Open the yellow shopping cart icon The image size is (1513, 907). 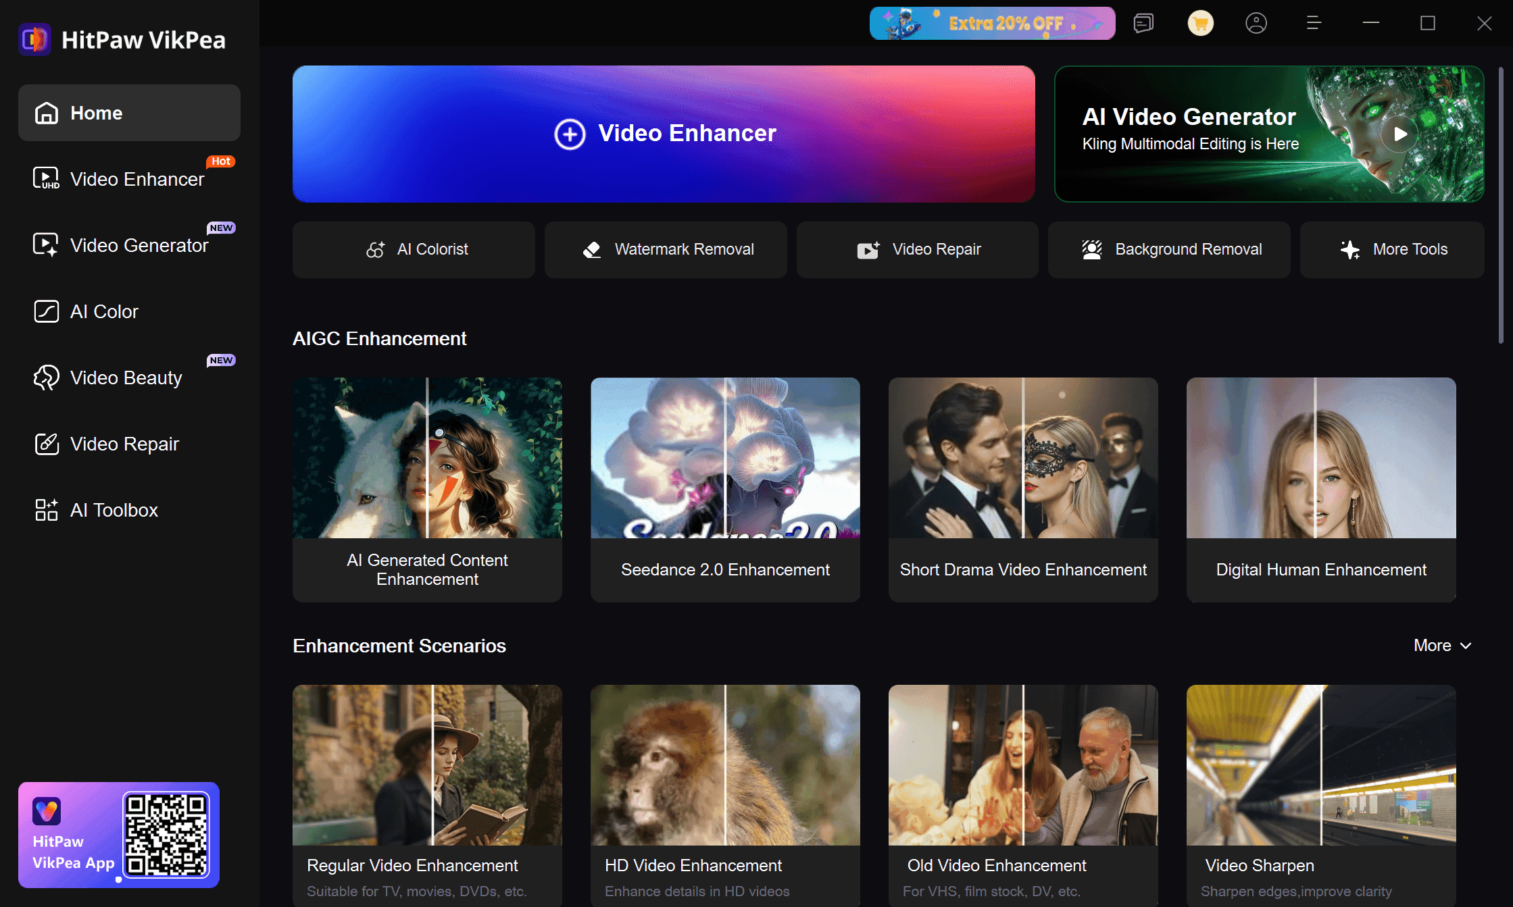[x=1200, y=24]
